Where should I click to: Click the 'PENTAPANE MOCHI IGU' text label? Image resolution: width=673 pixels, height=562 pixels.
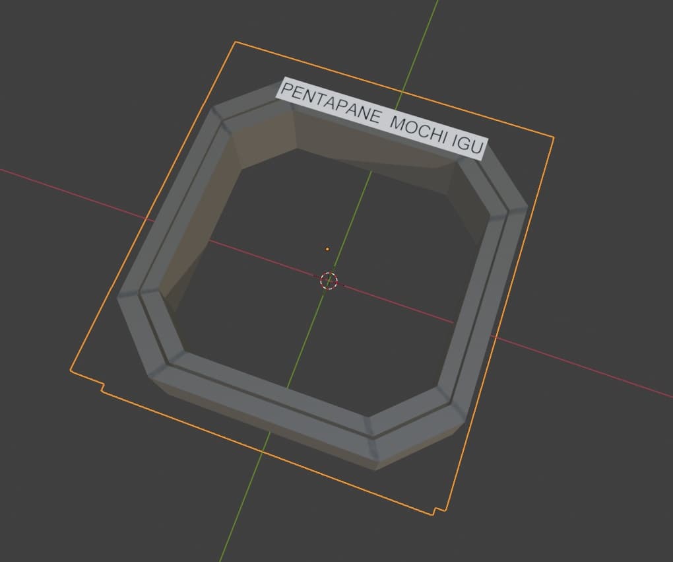[x=382, y=119]
